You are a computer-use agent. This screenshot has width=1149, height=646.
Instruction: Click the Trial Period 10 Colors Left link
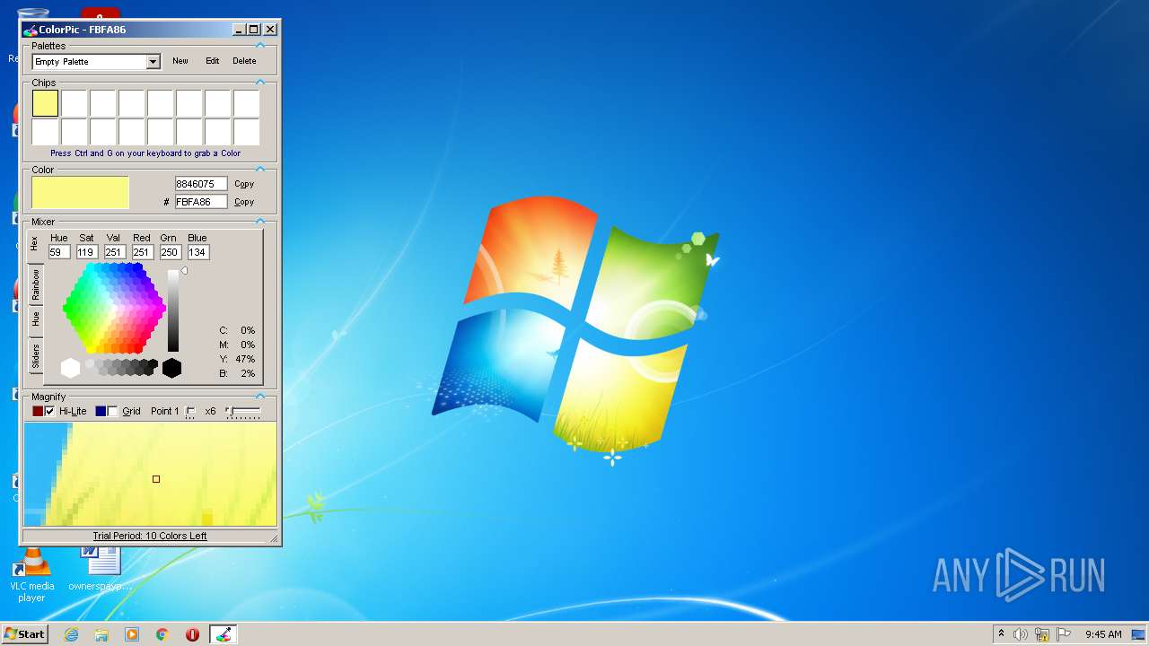click(x=150, y=536)
